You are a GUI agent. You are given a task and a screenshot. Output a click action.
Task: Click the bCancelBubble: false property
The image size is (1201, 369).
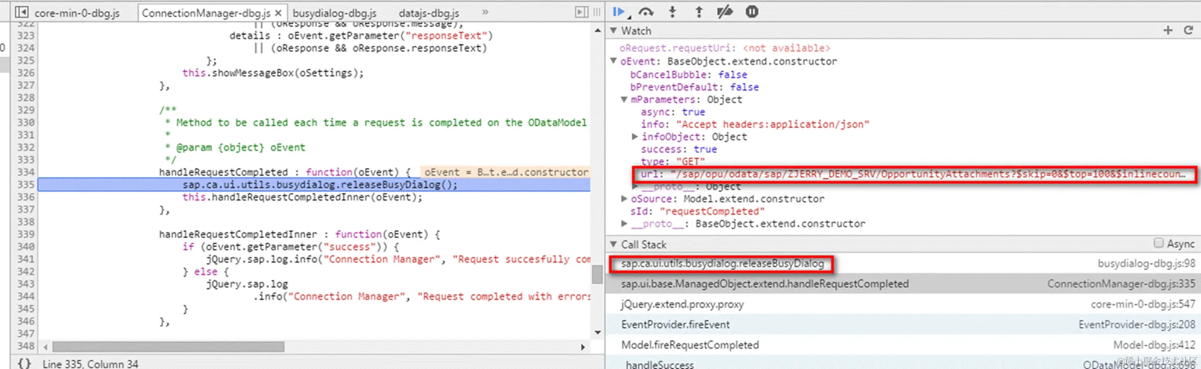click(x=689, y=75)
